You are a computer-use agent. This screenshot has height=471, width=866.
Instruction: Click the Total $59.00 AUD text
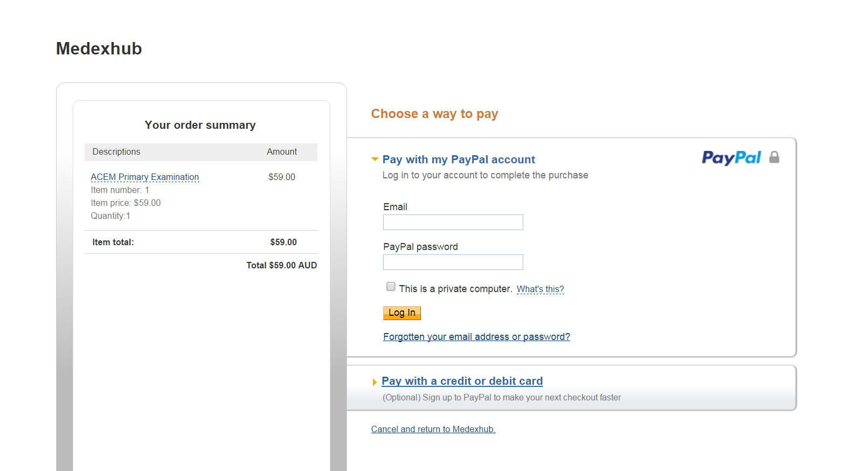click(x=282, y=266)
